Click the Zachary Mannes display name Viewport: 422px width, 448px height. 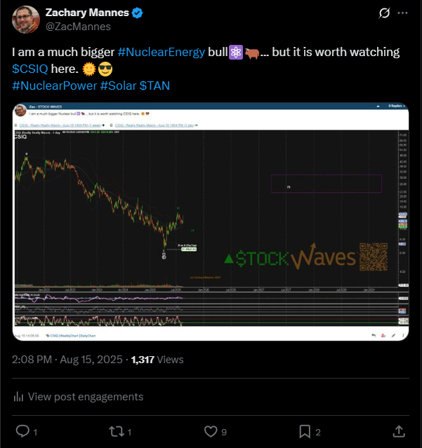[87, 13]
